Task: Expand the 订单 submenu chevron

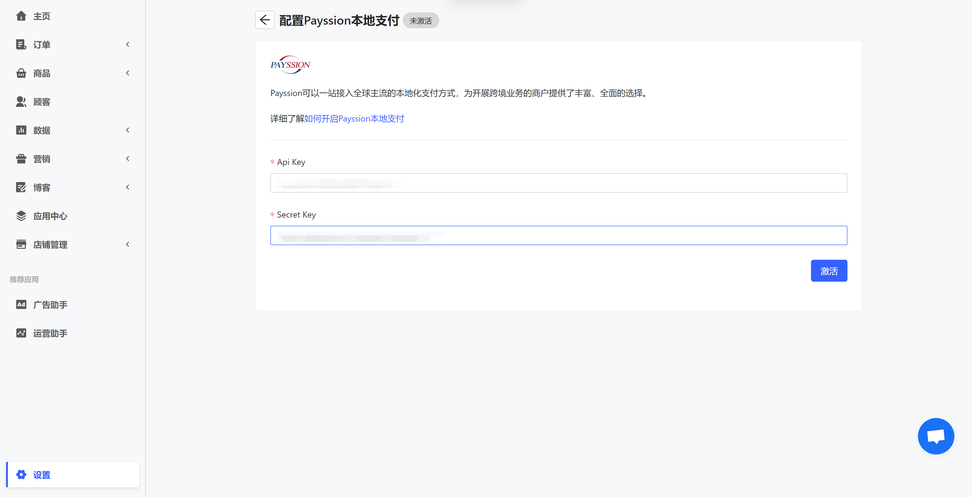Action: (128, 45)
